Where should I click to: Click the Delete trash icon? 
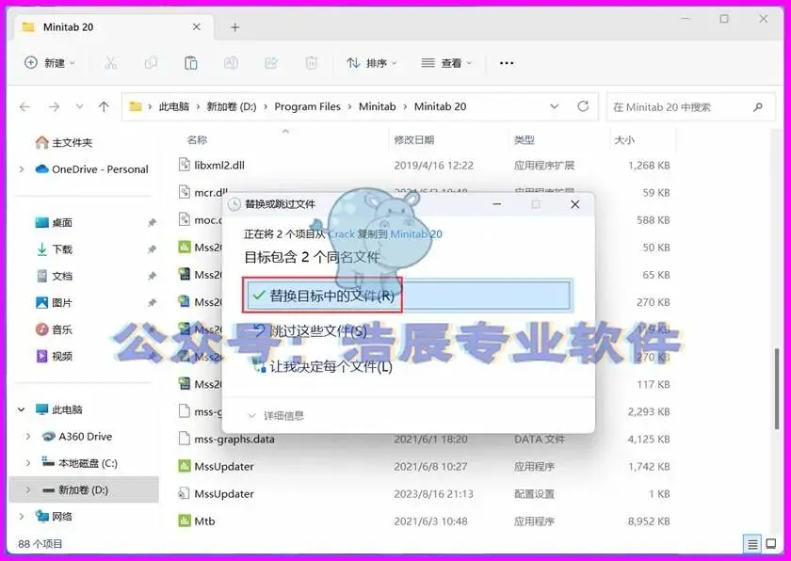(x=312, y=63)
